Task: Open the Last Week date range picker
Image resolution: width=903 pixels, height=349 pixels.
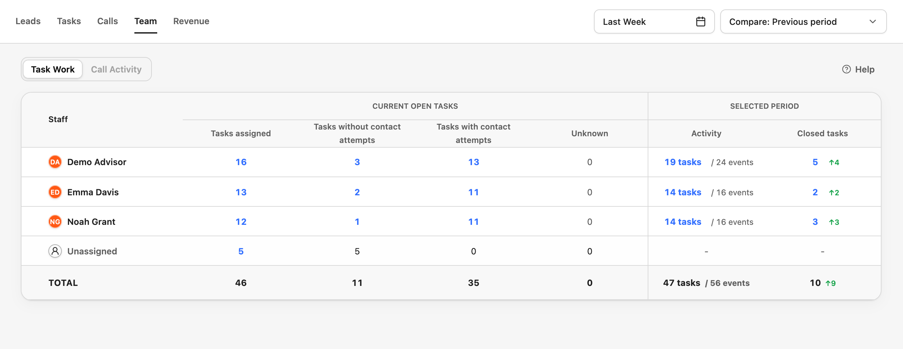Action: (654, 22)
